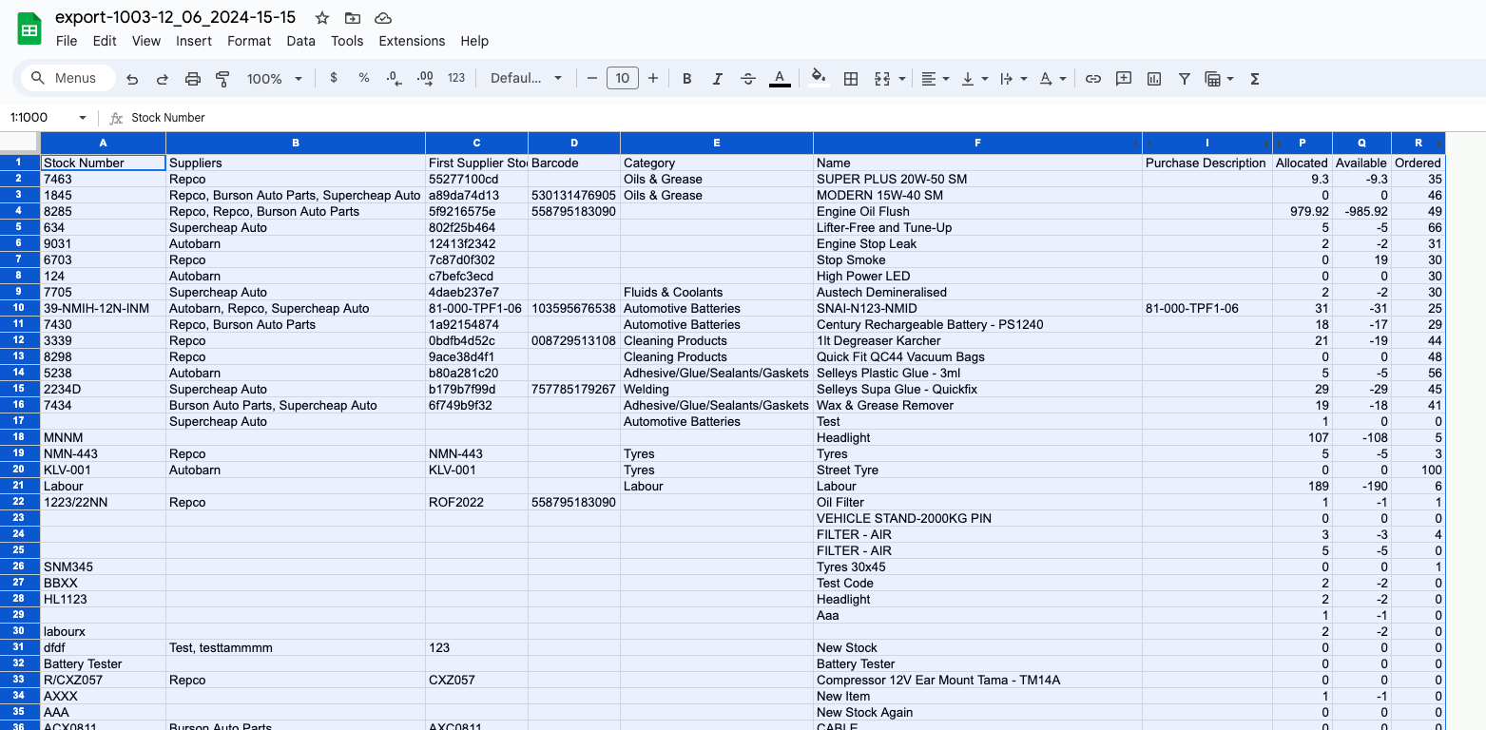Image resolution: width=1486 pixels, height=730 pixels.
Task: Select cell 'SUPER PLUS 20W-50 SM'
Action: (977, 179)
